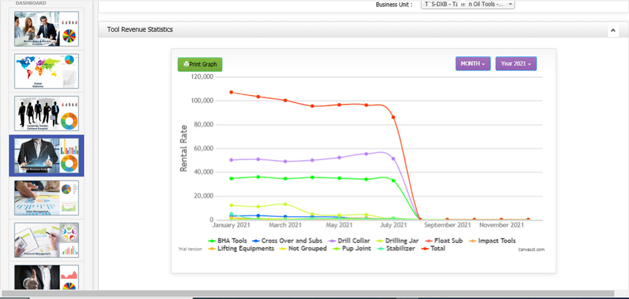Open the Global Statistics dashboard thumbnail
This screenshot has width=629, height=299.
click(x=46, y=70)
